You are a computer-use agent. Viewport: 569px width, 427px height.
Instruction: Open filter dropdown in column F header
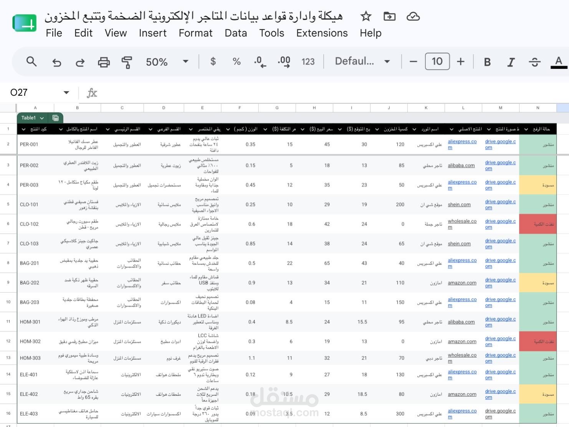(x=228, y=129)
